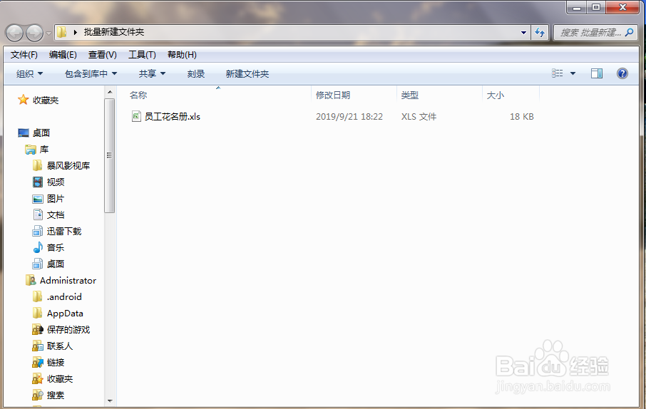646x409 pixels.
Task: Click the navigation pane scrollbar thumb
Action: pos(110,156)
